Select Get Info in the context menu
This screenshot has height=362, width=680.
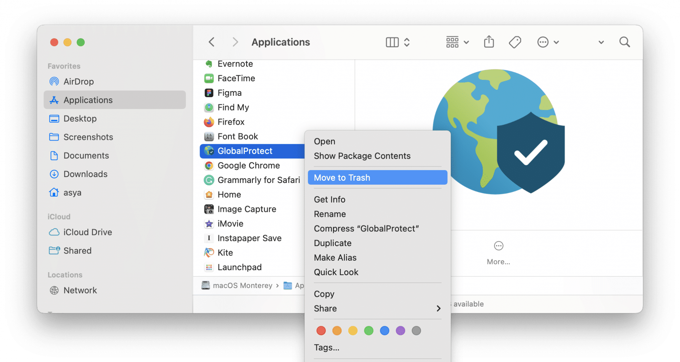330,199
